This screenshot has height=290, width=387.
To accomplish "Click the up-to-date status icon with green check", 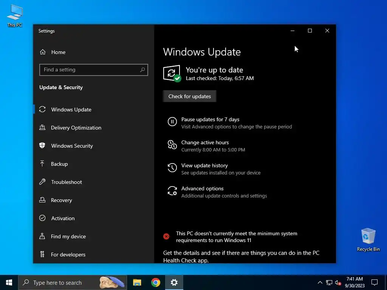I will point(172,74).
